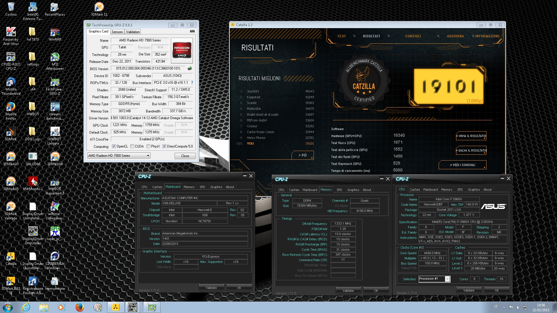The width and height of the screenshot is (557, 313).
Task: Open 3DMark03 desktop shortcut
Action: pos(11,159)
